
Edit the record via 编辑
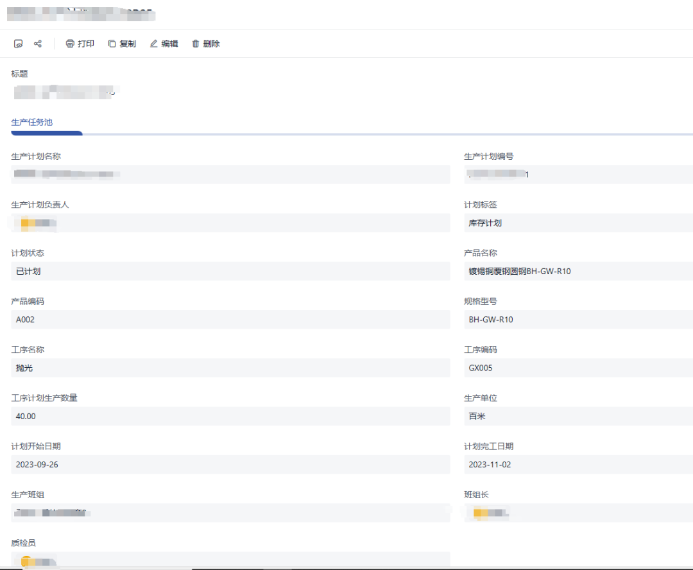point(164,44)
